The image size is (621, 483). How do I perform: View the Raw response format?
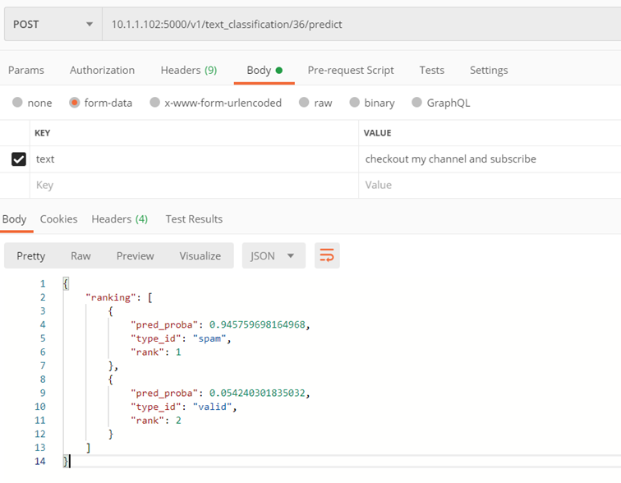point(80,255)
